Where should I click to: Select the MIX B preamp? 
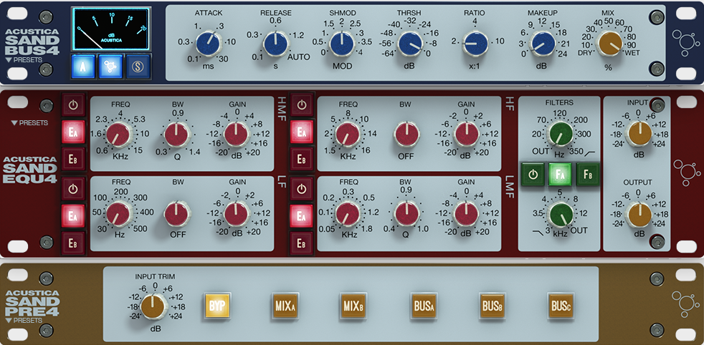point(353,306)
